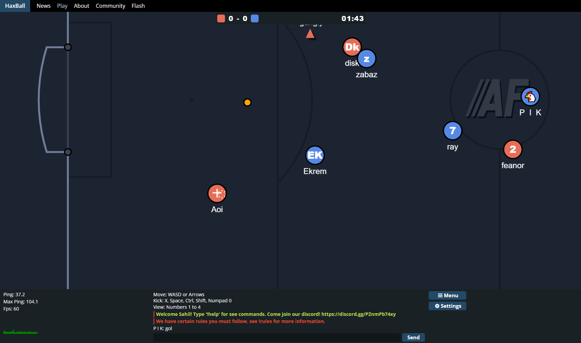The width and height of the screenshot is (581, 343).
Task: Open the About page
Action: [81, 6]
